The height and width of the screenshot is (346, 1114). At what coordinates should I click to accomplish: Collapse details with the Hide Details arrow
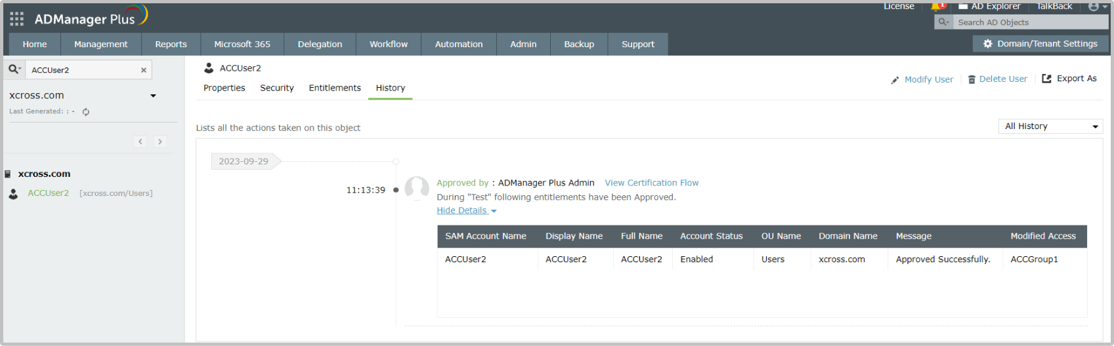(494, 211)
